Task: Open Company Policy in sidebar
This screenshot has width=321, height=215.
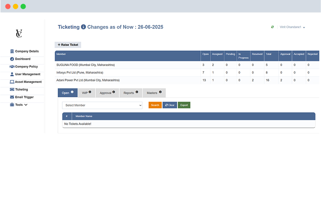Action: [x=26, y=67]
